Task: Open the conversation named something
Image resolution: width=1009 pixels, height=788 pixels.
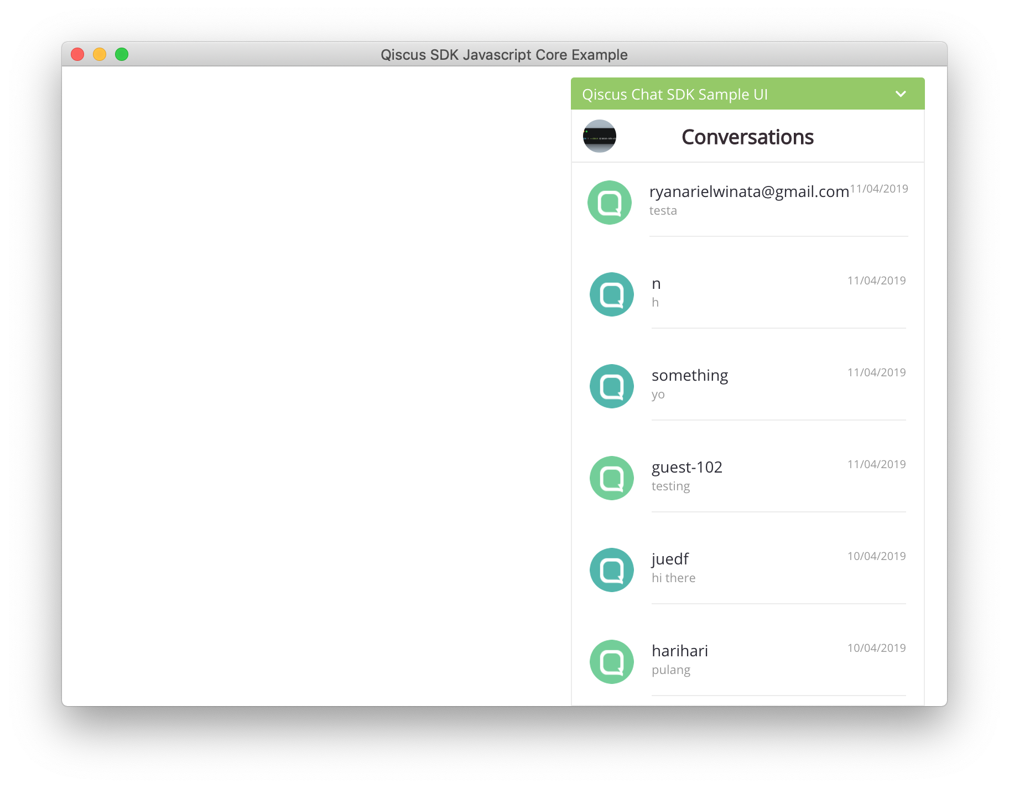Action: click(x=690, y=376)
